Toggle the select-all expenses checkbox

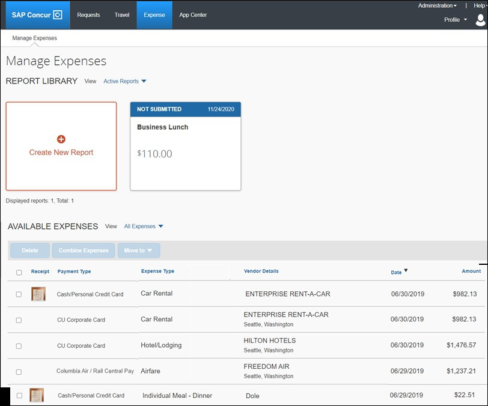tap(19, 273)
